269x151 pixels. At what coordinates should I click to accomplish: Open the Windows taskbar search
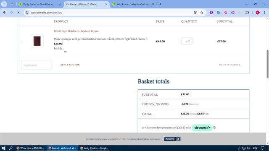11,148
